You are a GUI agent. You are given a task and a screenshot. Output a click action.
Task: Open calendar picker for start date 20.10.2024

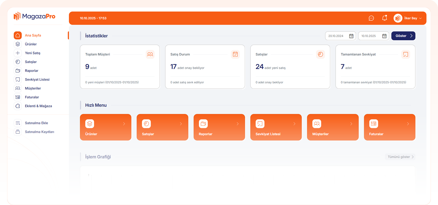click(351, 36)
